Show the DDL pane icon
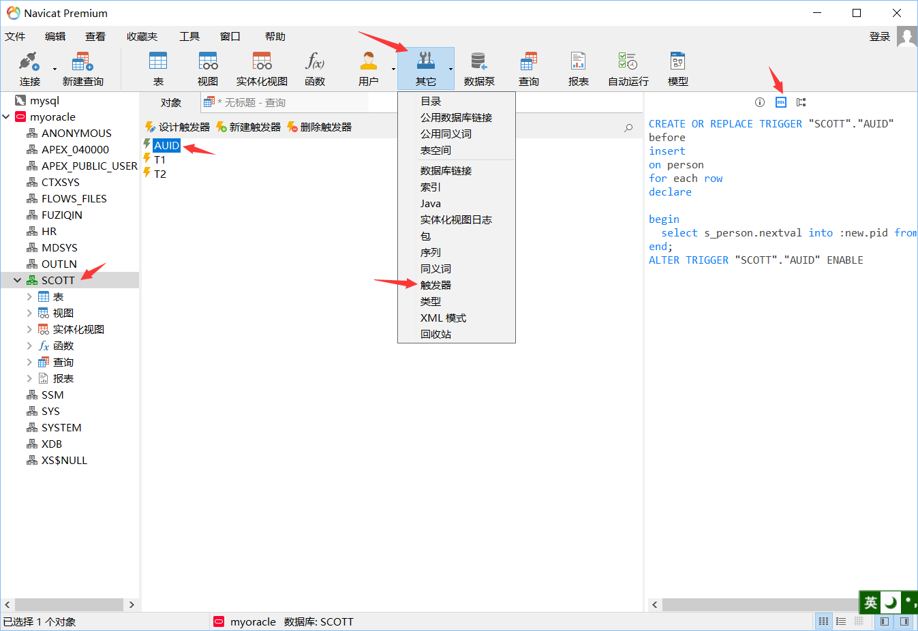The width and height of the screenshot is (918, 631). click(x=781, y=102)
